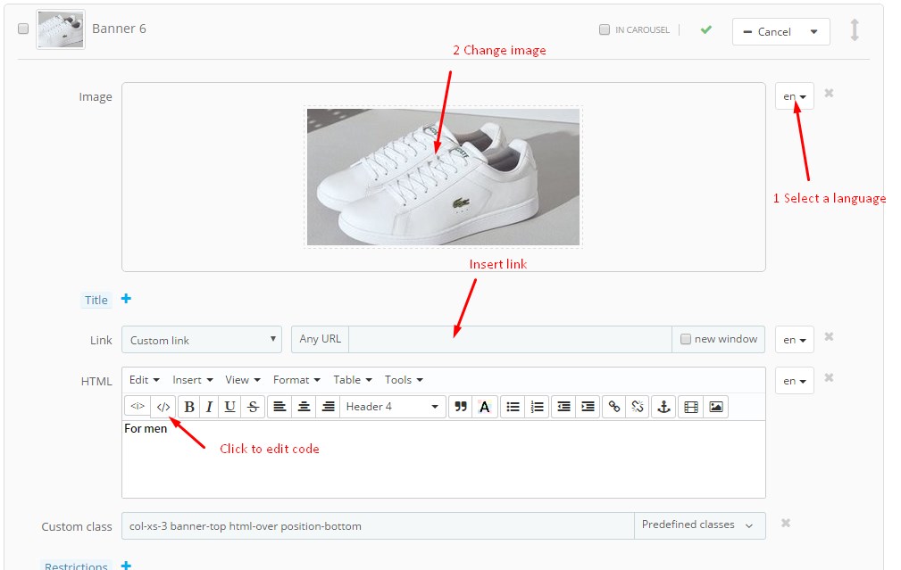Click the Custom class input field

(x=378, y=525)
